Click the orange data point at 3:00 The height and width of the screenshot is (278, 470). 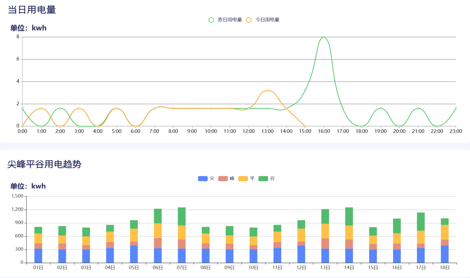[x=79, y=108]
